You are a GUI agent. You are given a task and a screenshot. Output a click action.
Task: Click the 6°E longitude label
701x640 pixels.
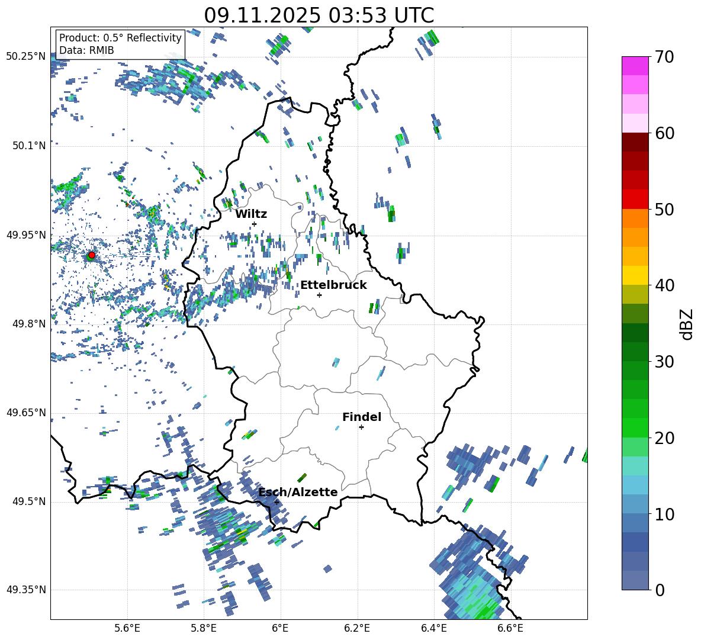click(x=280, y=628)
